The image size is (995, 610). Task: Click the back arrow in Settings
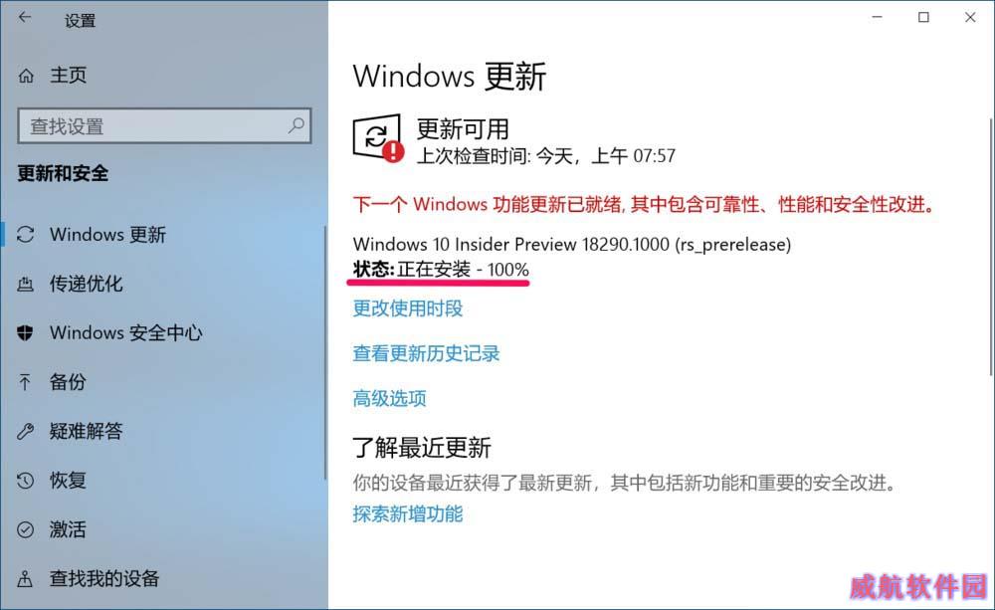click(25, 18)
